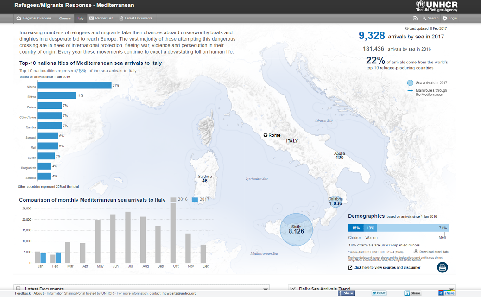Open the Partner List menu item

101,18
